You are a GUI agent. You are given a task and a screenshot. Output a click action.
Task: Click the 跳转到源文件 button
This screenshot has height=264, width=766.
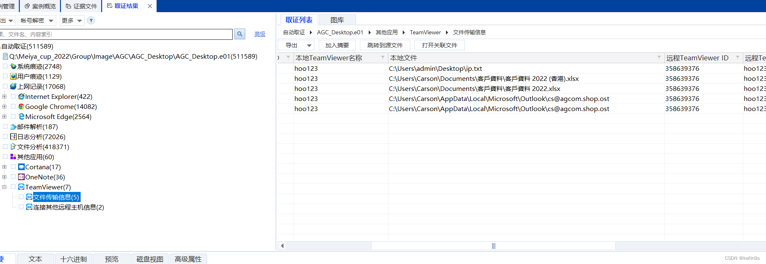385,45
